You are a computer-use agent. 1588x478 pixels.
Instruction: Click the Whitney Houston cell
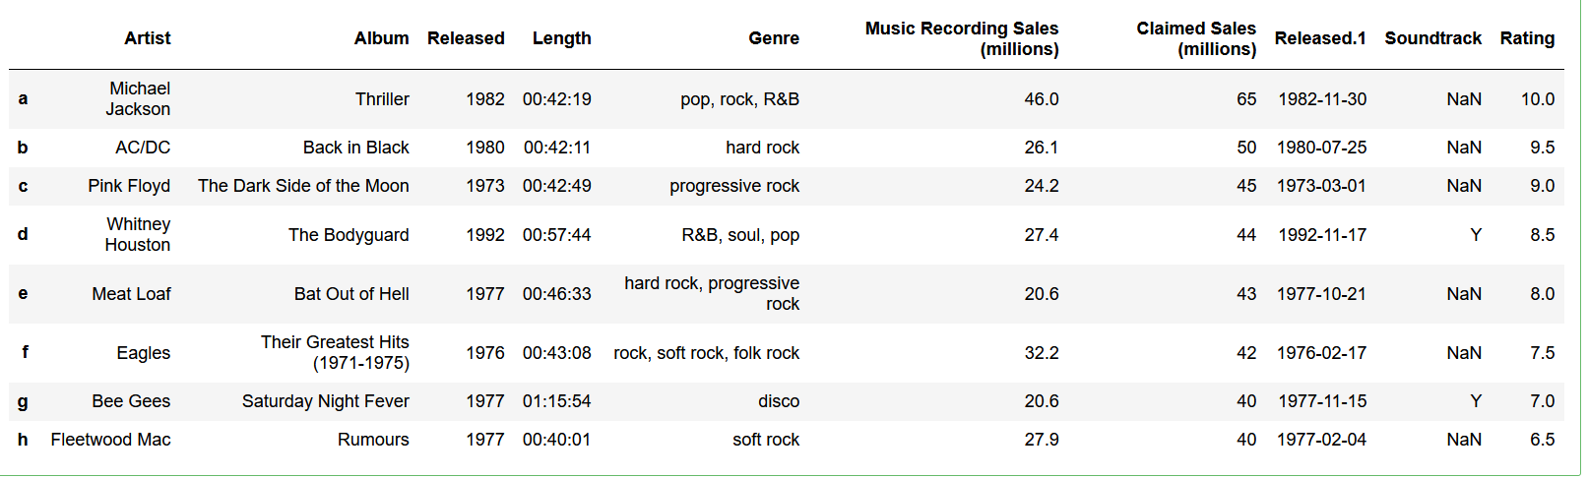pos(138,235)
